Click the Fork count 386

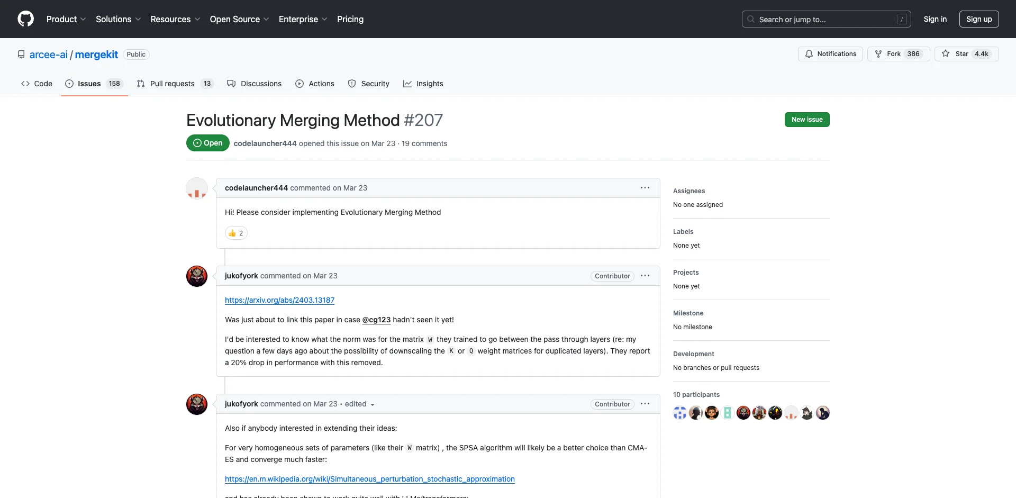(913, 54)
